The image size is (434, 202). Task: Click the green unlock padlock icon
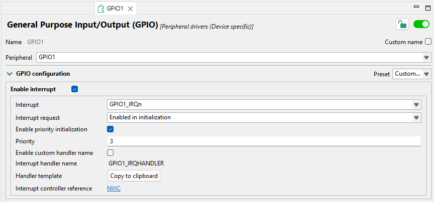click(402, 25)
